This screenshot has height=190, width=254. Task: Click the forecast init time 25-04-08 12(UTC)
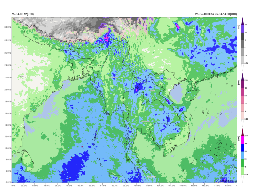point(22,14)
